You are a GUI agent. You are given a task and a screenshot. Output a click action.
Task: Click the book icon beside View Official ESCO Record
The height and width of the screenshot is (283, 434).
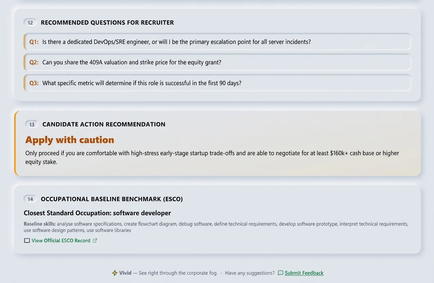click(27, 240)
